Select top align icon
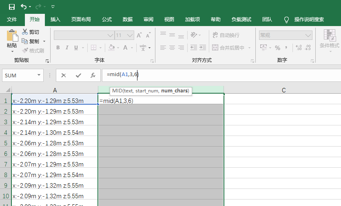 pyautogui.click(x=163, y=35)
